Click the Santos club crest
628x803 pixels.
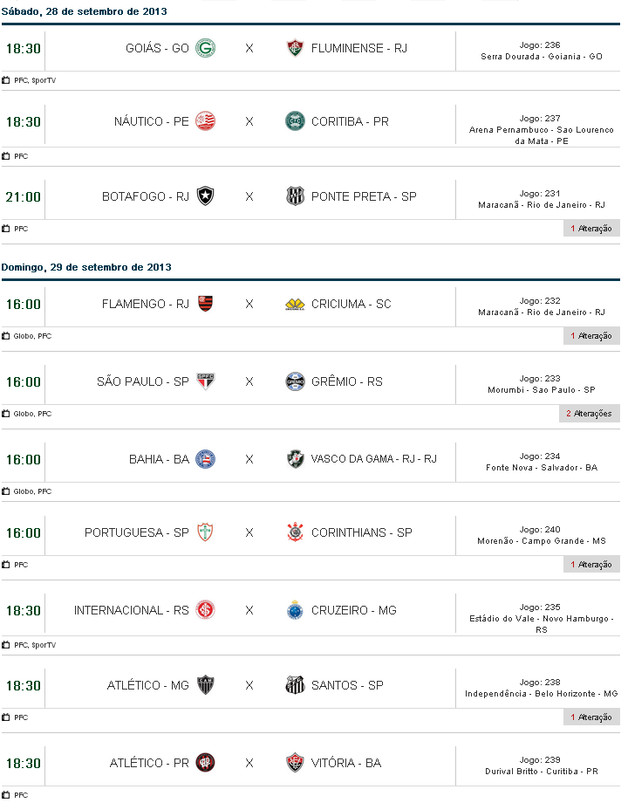pyautogui.click(x=295, y=685)
